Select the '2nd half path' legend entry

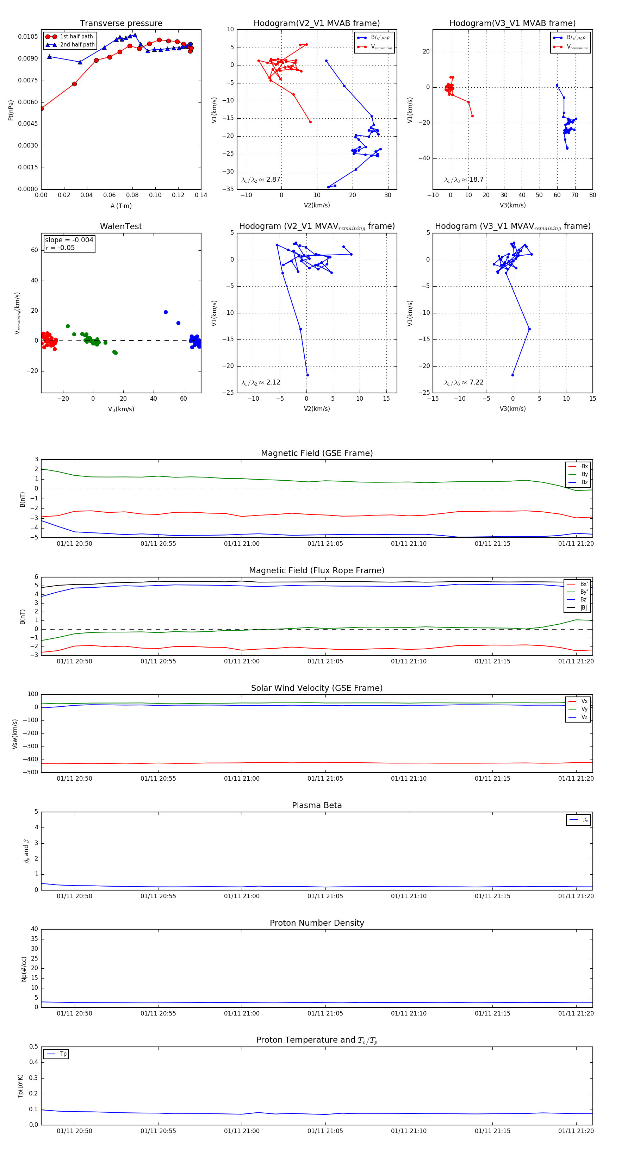(x=70, y=45)
